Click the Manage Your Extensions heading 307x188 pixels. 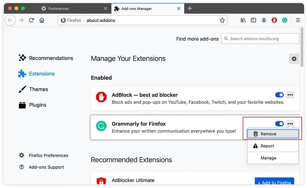click(x=128, y=59)
